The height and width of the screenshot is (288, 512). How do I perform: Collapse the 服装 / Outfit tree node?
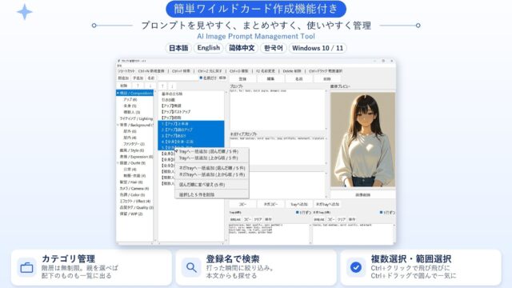[x=118, y=163]
